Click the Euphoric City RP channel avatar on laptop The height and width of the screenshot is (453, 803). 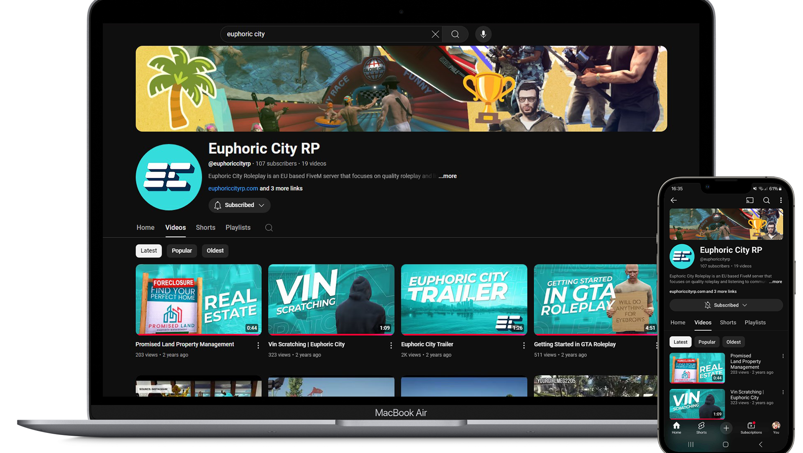click(169, 177)
